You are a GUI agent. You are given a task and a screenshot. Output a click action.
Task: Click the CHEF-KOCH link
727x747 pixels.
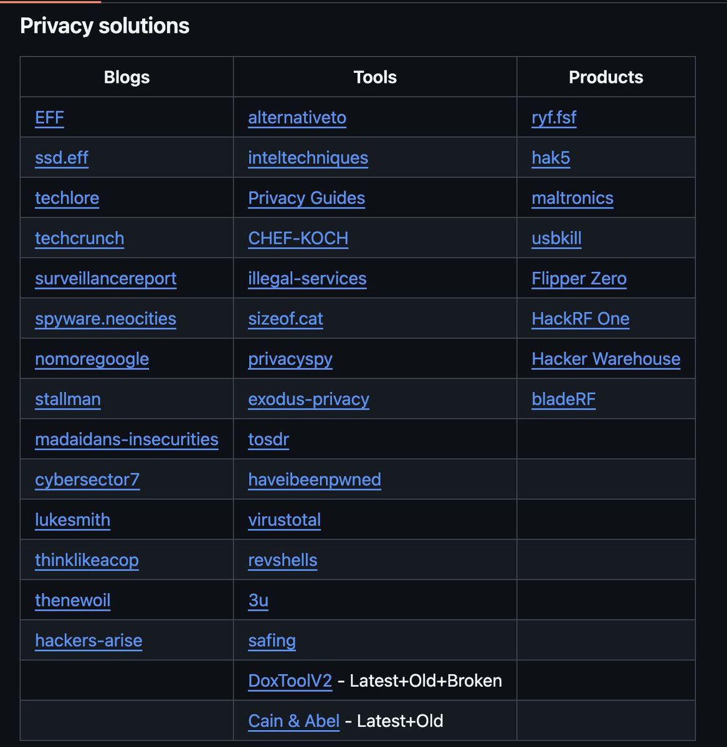point(298,238)
